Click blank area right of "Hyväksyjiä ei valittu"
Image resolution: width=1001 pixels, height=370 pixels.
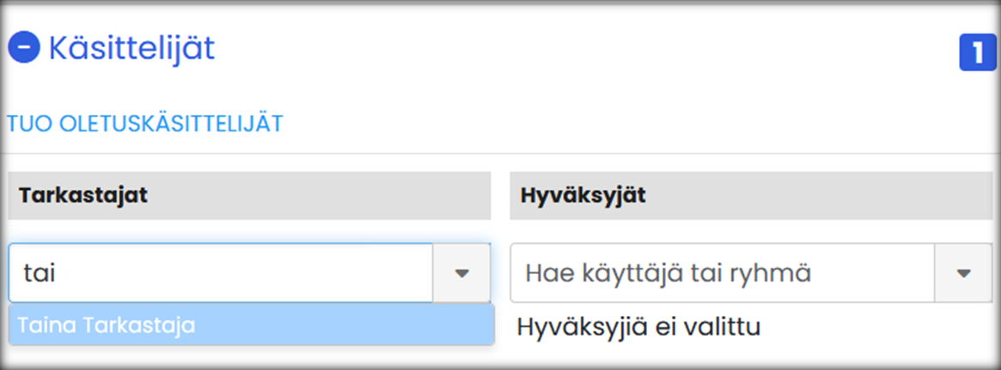click(876, 327)
